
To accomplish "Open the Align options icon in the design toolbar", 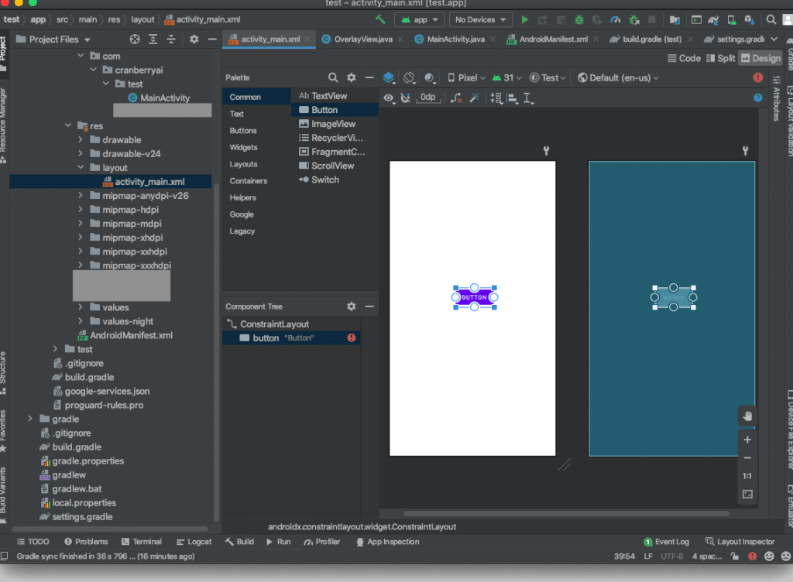I will [x=513, y=98].
